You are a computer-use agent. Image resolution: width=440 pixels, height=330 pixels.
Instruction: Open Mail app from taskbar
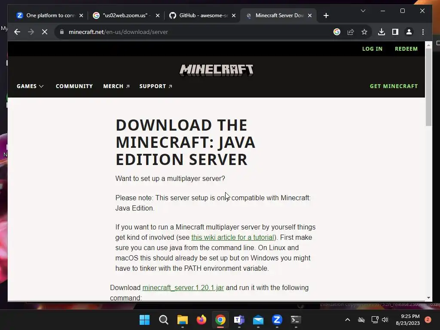click(258, 320)
